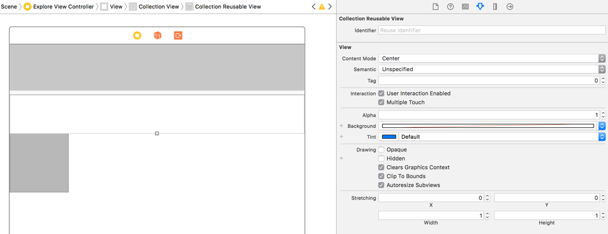Enable the Hidden checkbox
This screenshot has width=608, height=234.
pos(381,159)
